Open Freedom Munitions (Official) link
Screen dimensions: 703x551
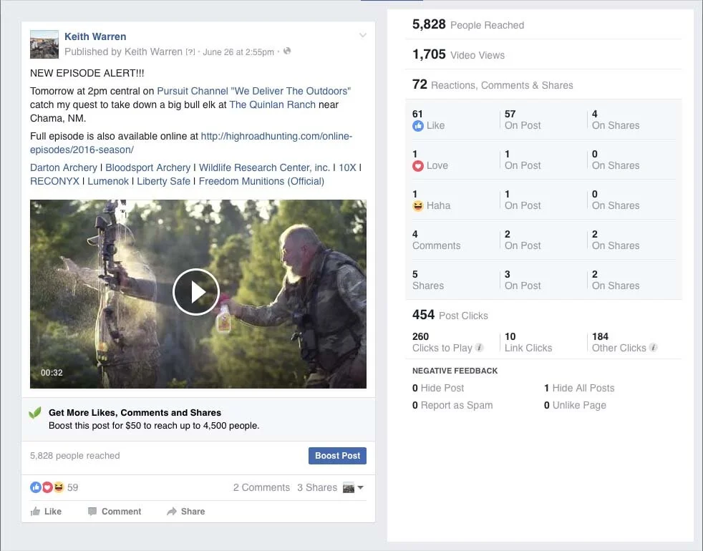click(x=261, y=181)
